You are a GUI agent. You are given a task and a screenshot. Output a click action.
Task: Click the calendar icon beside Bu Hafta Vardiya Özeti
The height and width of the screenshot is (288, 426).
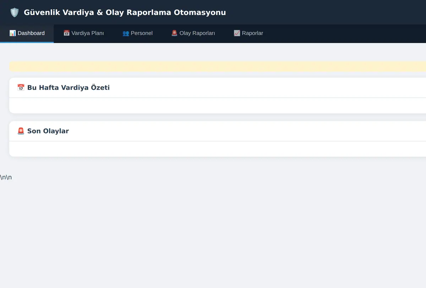(21, 88)
